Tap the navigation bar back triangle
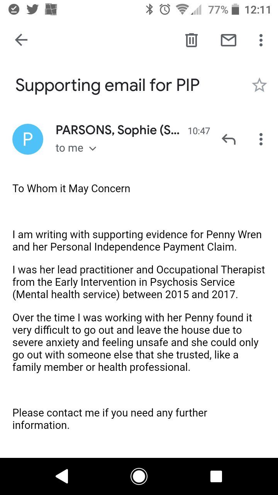Image resolution: width=278 pixels, height=495 pixels. (62, 476)
